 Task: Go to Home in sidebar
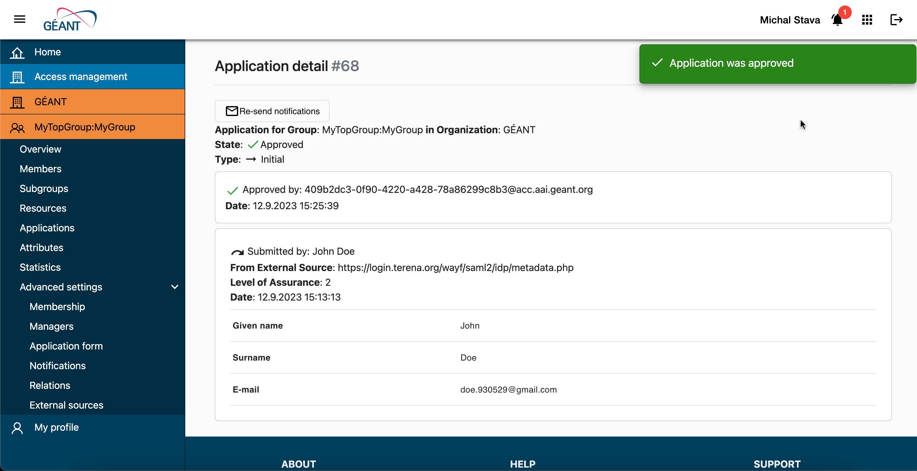[x=93, y=52]
